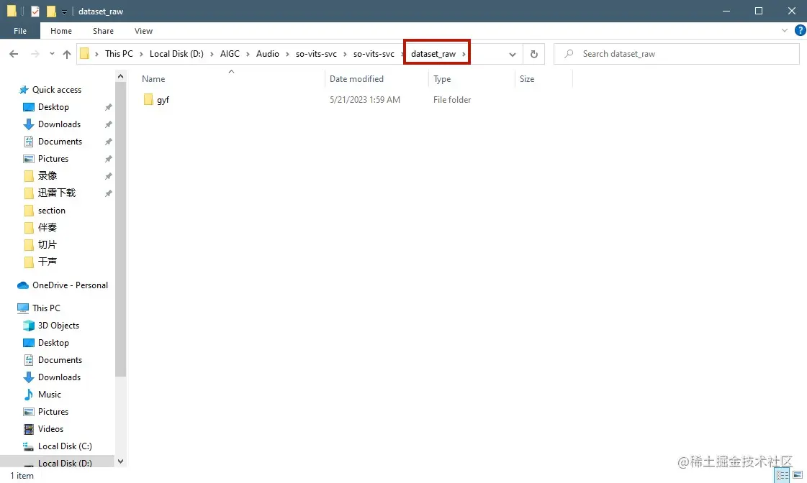The image size is (807, 483).
Task: Click the gyf folder icon
Action: pyautogui.click(x=148, y=100)
